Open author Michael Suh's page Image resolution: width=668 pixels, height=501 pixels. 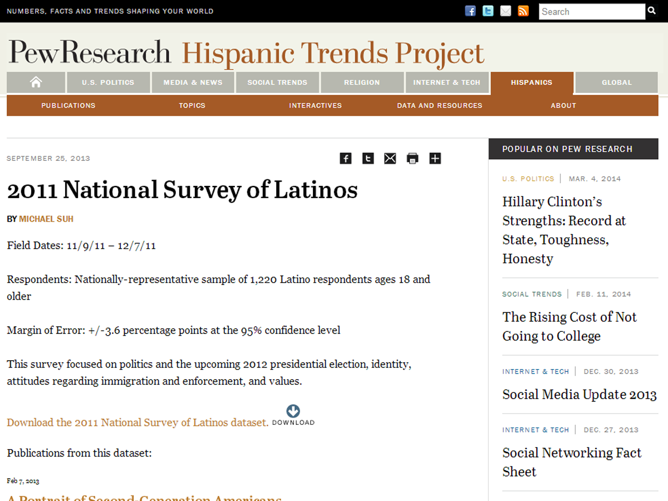pyautogui.click(x=46, y=219)
